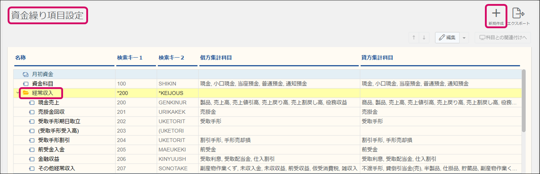Select the 現金売上 row
540x174 pixels.
49,102
